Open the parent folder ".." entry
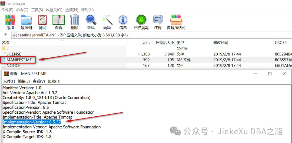This screenshot has width=292, height=143. click(7, 48)
